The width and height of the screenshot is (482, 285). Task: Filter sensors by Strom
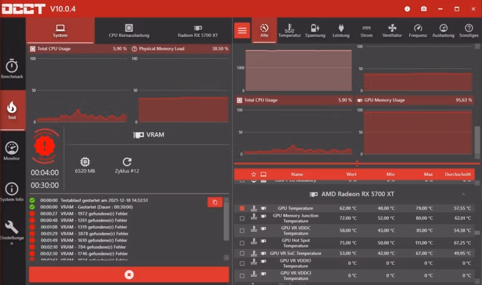coord(367,31)
